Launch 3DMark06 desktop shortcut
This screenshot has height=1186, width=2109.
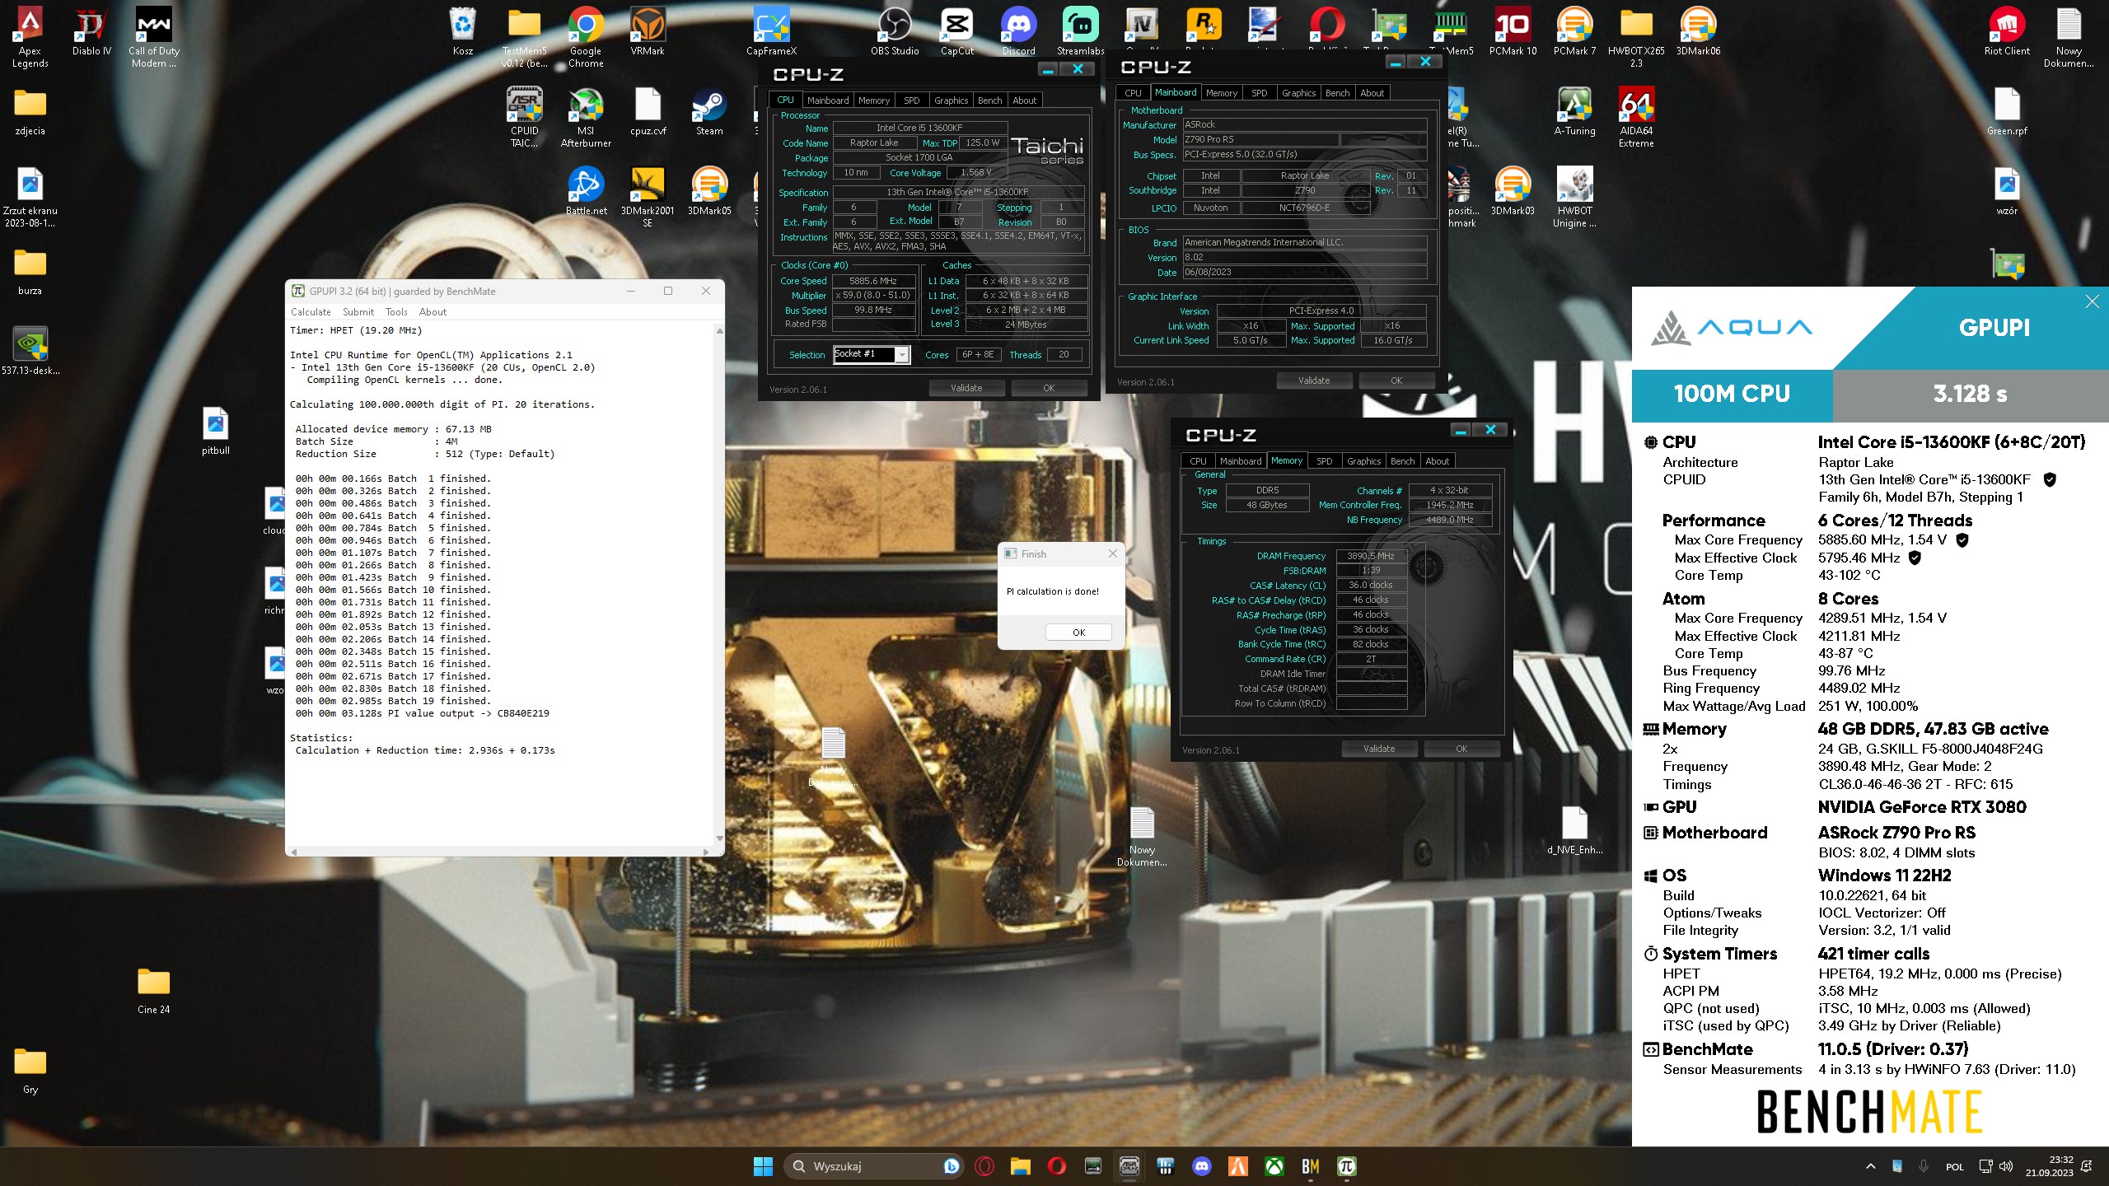1698,33
